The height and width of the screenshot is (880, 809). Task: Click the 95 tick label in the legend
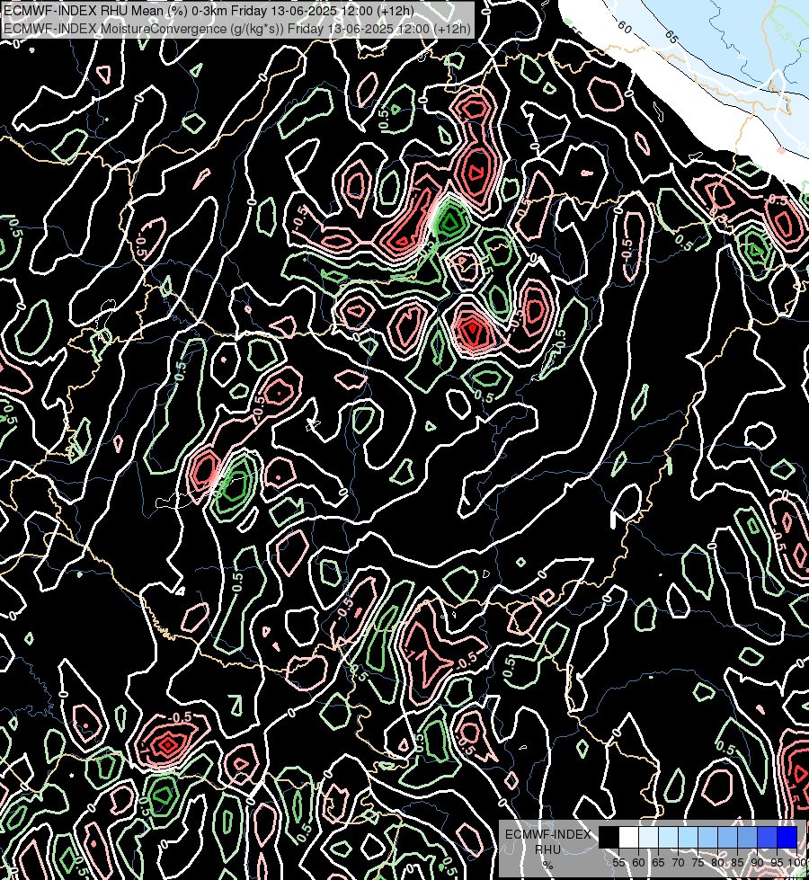pos(777,863)
